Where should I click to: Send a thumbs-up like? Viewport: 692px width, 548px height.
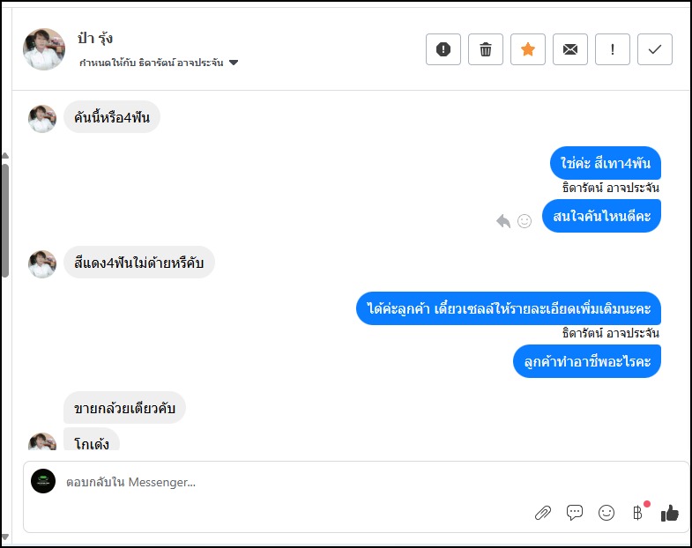[x=670, y=513]
